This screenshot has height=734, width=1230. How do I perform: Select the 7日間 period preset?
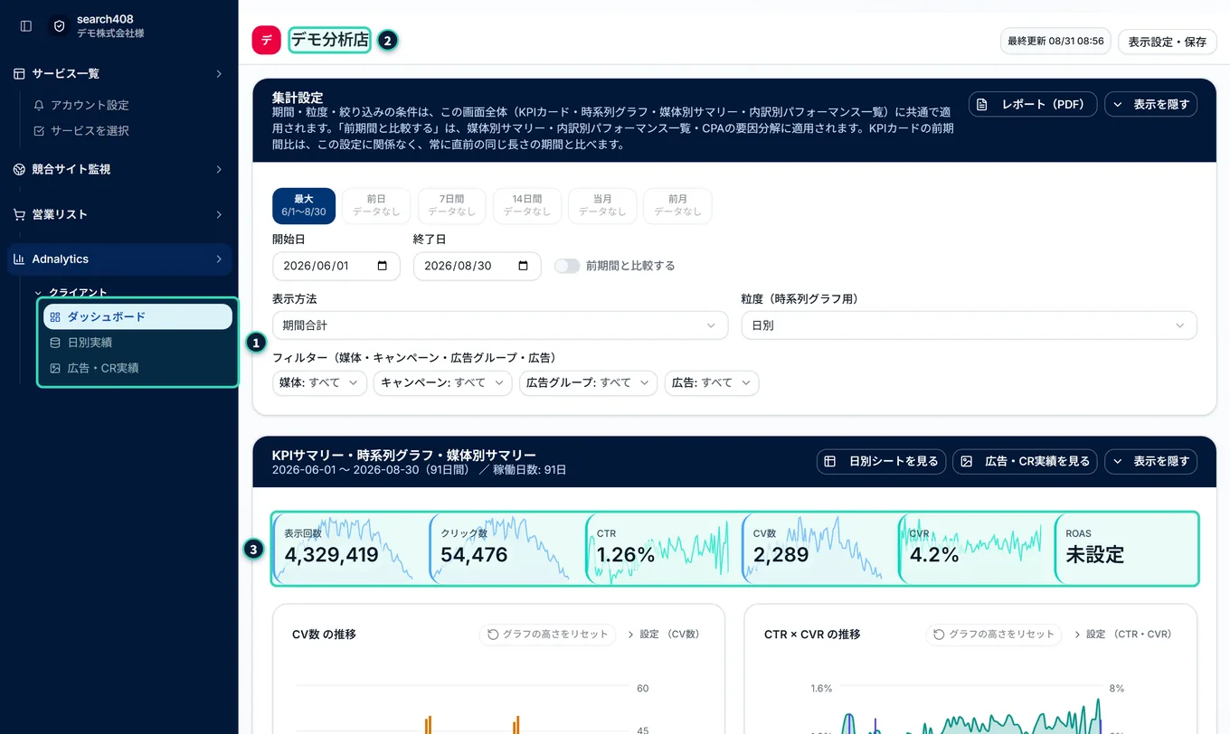(x=451, y=205)
